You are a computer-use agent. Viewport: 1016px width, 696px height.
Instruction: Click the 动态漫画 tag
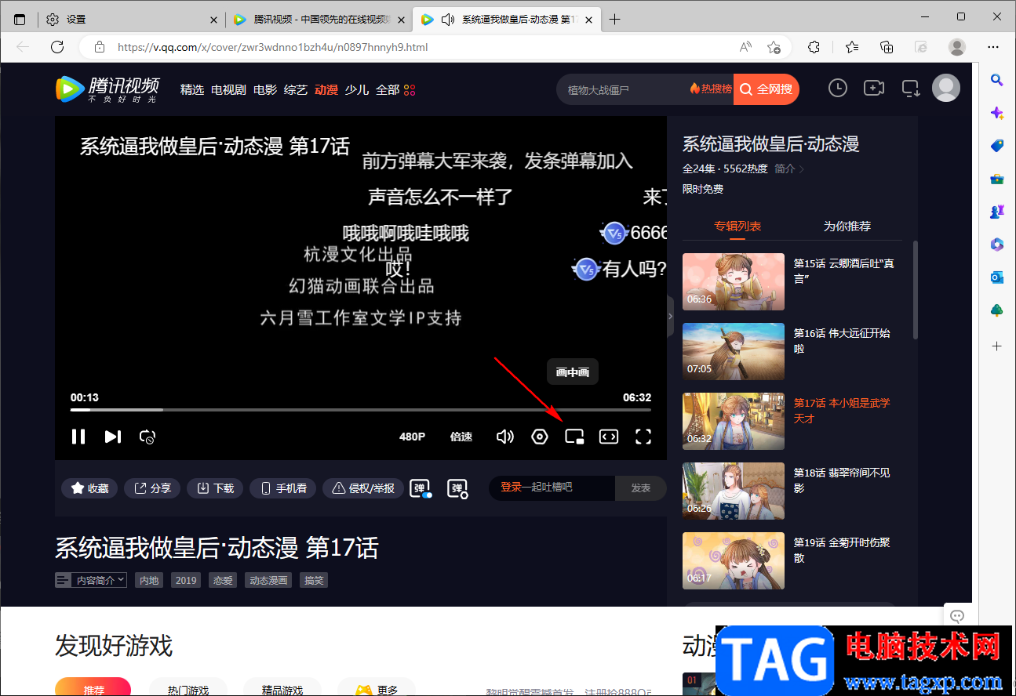click(268, 580)
